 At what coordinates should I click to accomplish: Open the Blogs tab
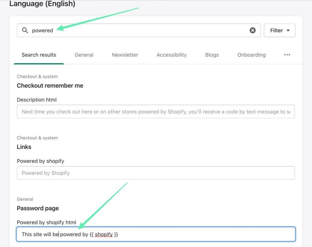pyautogui.click(x=212, y=55)
